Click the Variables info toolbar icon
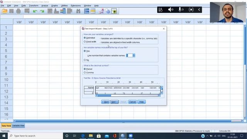Viewport: 247px width, 139px height. click(x=63, y=11)
